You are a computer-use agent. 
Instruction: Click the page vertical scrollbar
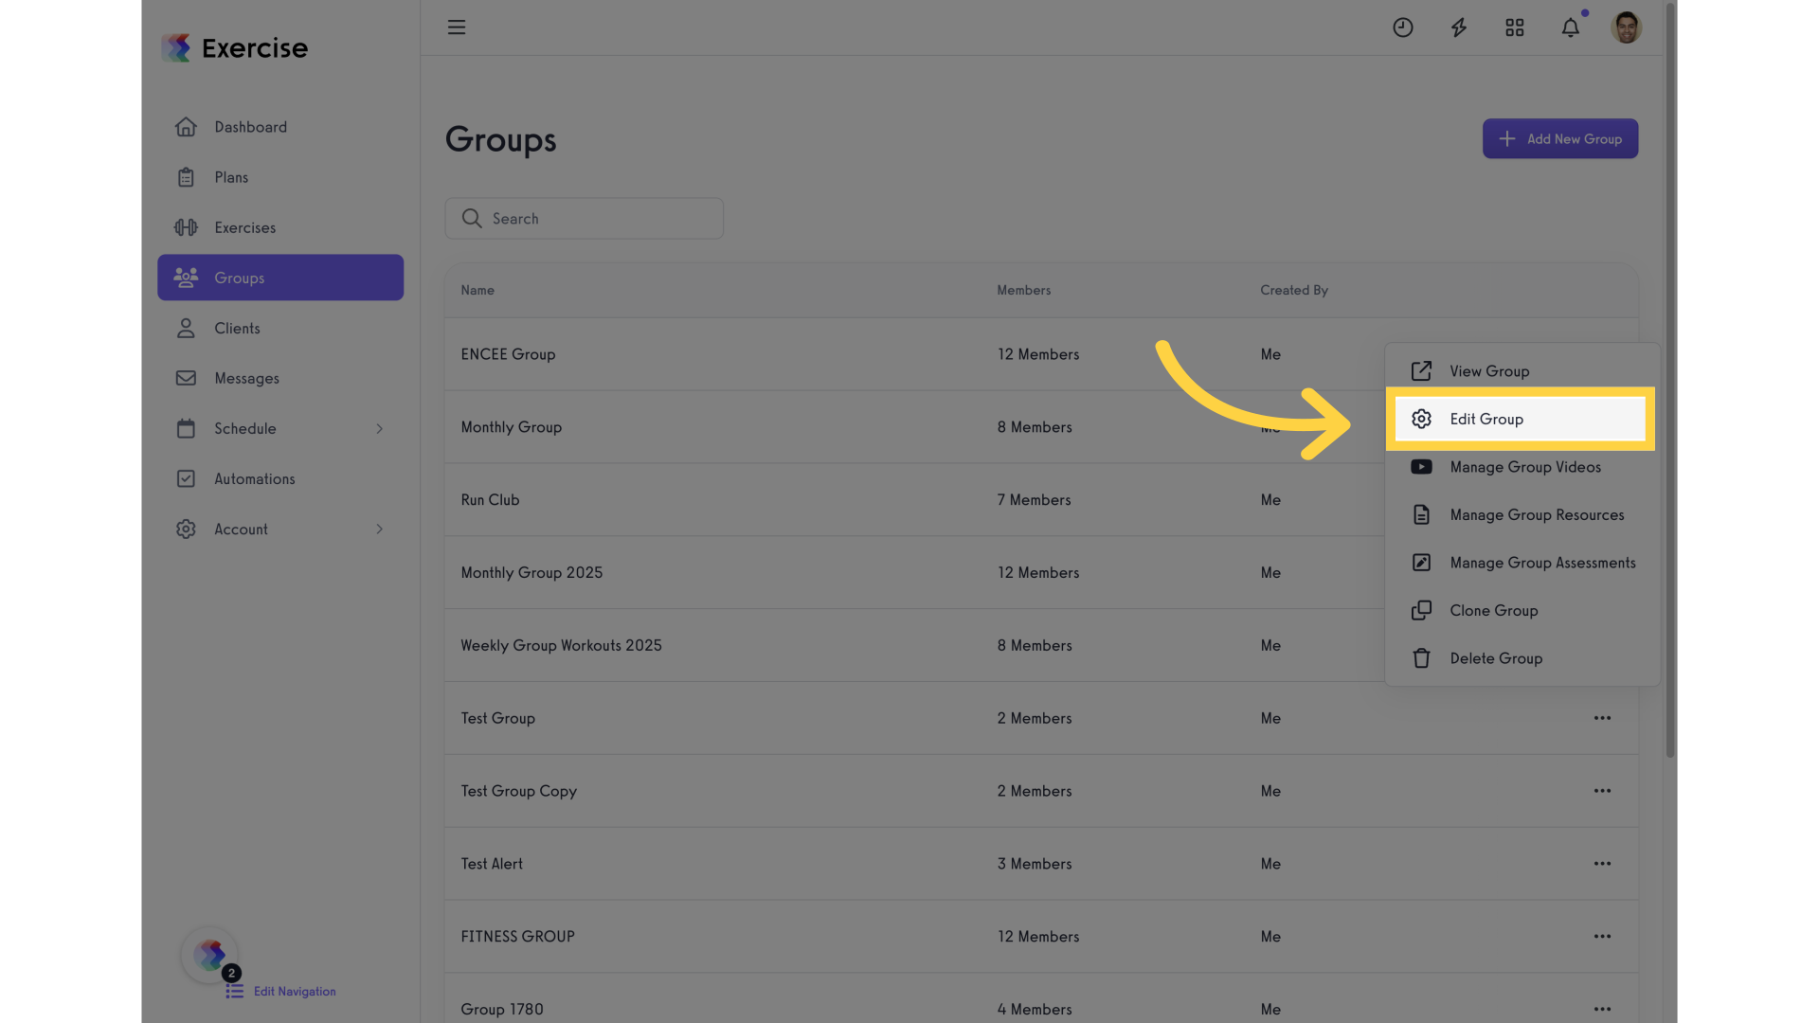(x=1670, y=379)
